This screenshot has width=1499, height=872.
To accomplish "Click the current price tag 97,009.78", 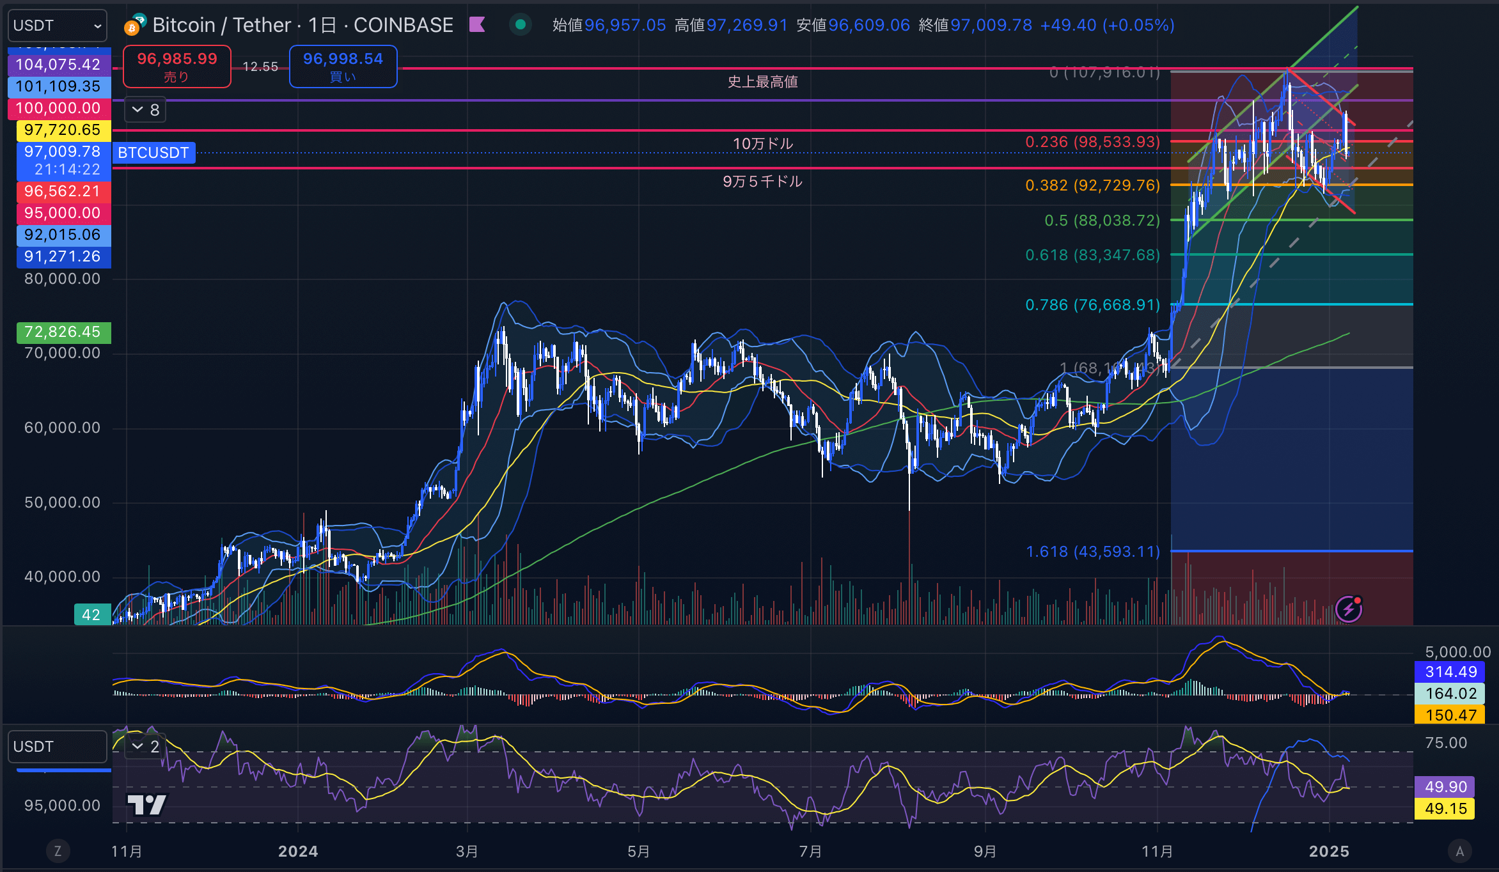I will pos(63,160).
